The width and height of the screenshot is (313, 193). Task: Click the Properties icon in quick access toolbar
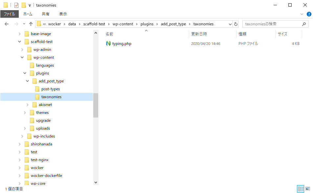point(16,5)
